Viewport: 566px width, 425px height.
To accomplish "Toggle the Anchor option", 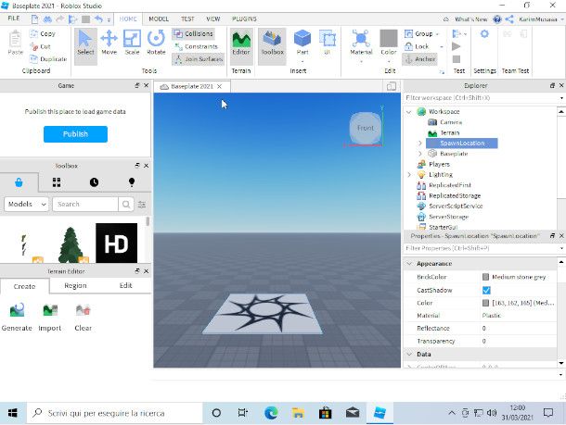I will 419,58.
